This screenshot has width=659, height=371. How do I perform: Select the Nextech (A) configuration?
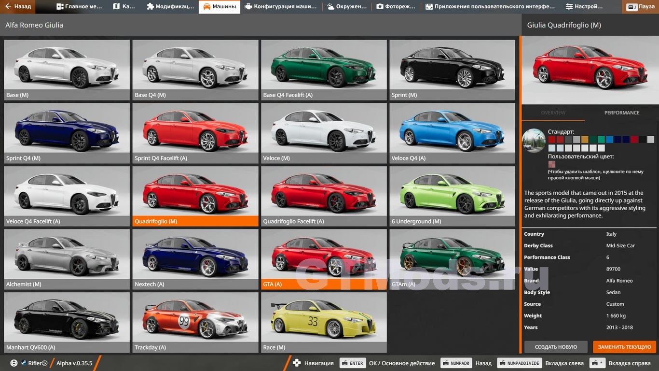[x=195, y=259]
